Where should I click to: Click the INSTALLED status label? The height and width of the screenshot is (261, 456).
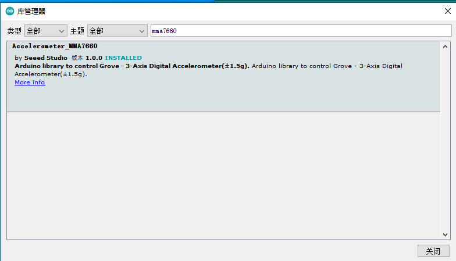pos(123,58)
